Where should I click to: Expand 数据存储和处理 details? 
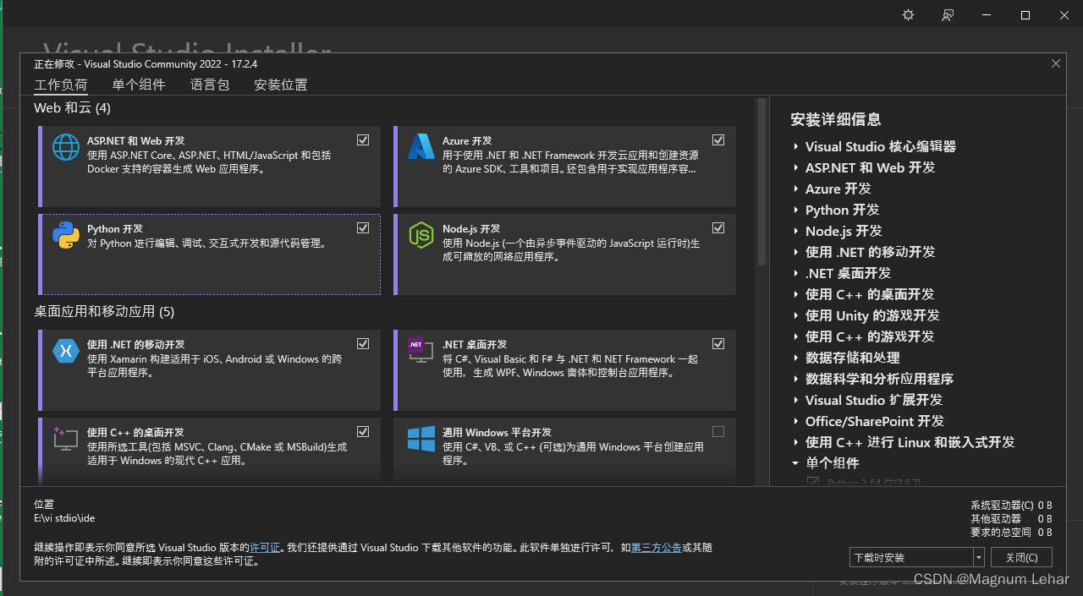796,358
